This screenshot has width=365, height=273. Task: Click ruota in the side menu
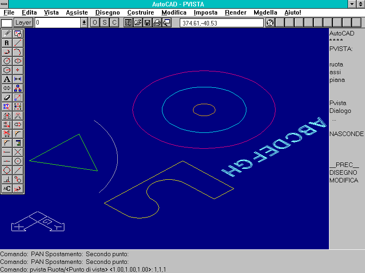tap(336, 64)
